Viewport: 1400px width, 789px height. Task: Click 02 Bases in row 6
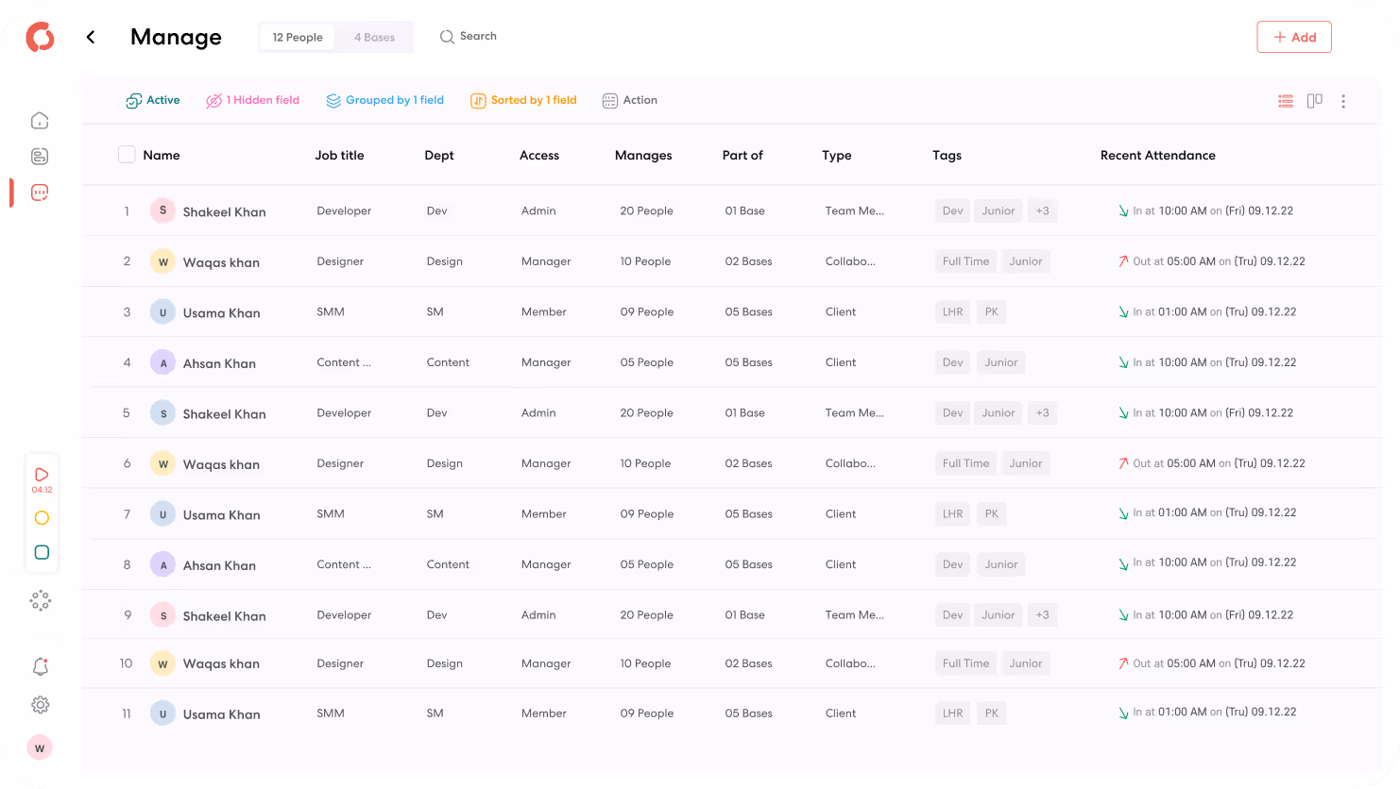[x=748, y=463]
